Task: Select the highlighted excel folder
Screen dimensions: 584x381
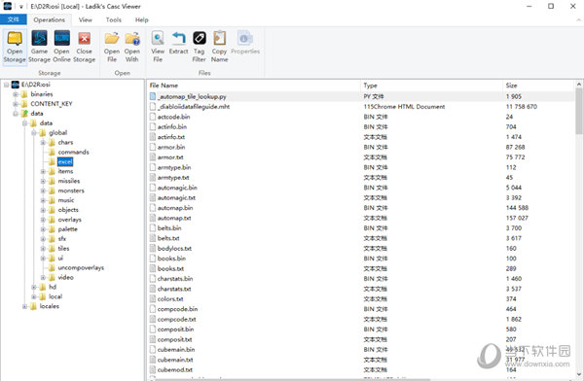Action: coord(65,162)
